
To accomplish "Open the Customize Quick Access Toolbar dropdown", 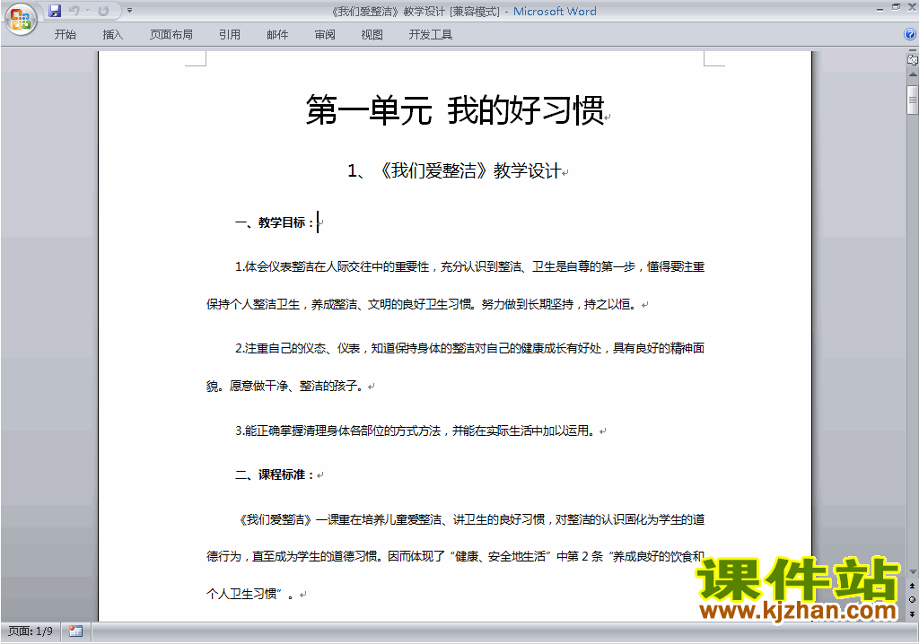I will coord(129,11).
